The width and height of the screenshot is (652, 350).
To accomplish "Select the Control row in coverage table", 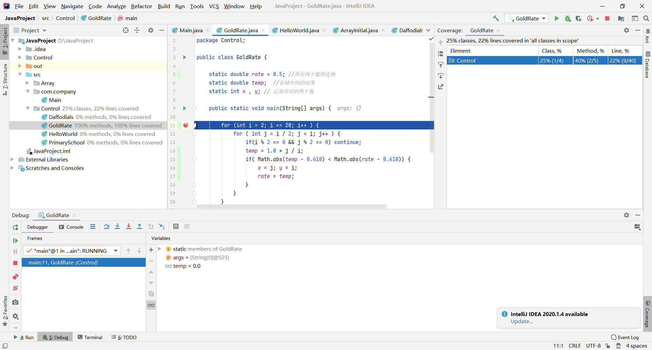I will [x=544, y=60].
